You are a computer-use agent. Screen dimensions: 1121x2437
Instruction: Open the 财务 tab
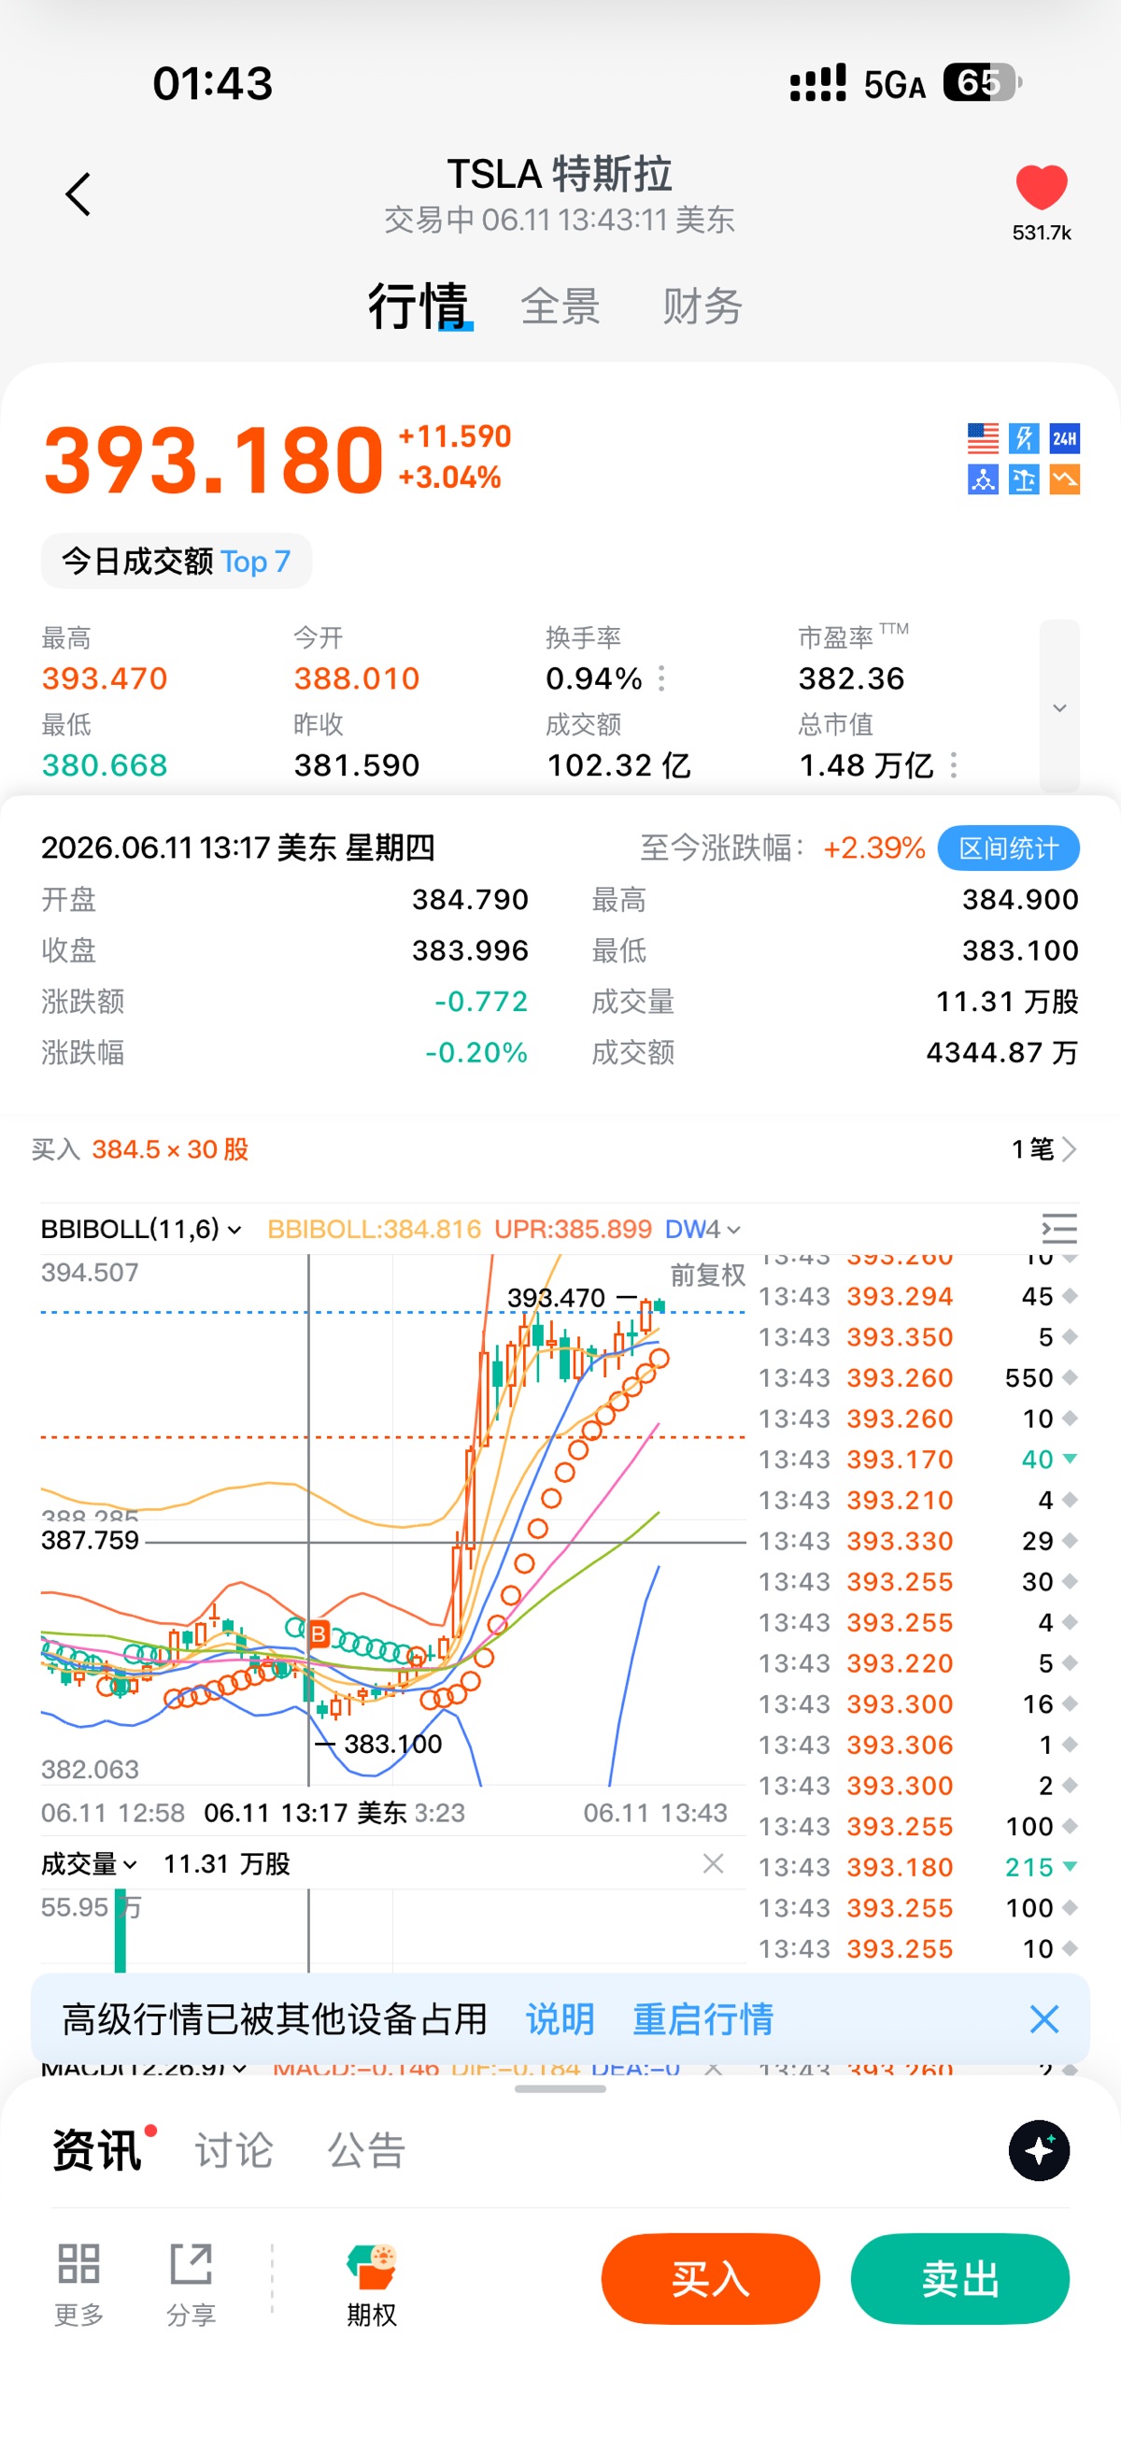(x=702, y=306)
